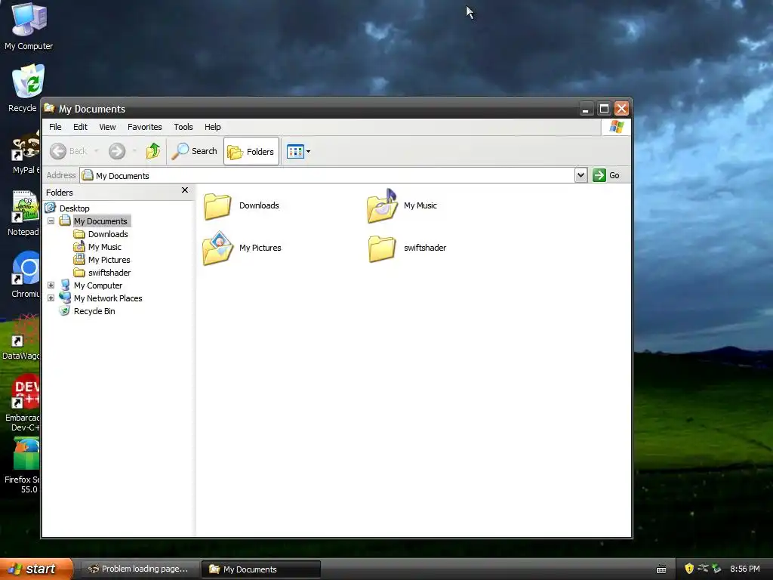
Task: Select the large My Music folder icon
Action: click(x=382, y=205)
